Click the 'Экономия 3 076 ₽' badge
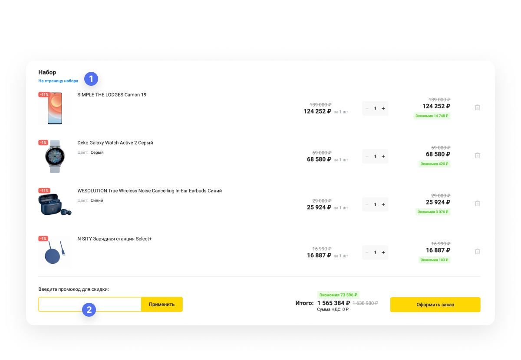 (433, 212)
